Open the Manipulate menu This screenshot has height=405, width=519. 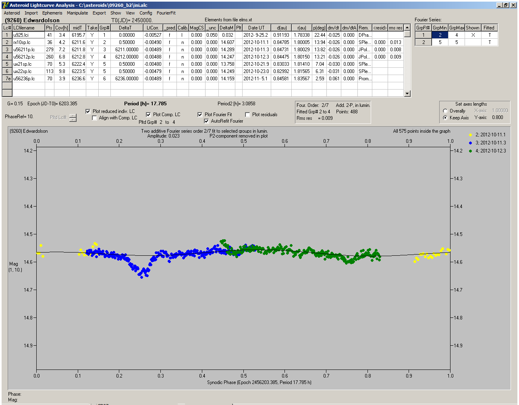pos(77,13)
